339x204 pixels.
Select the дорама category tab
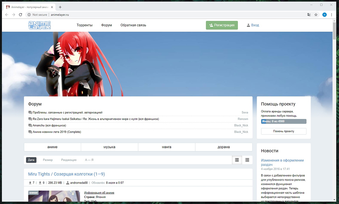(224, 147)
